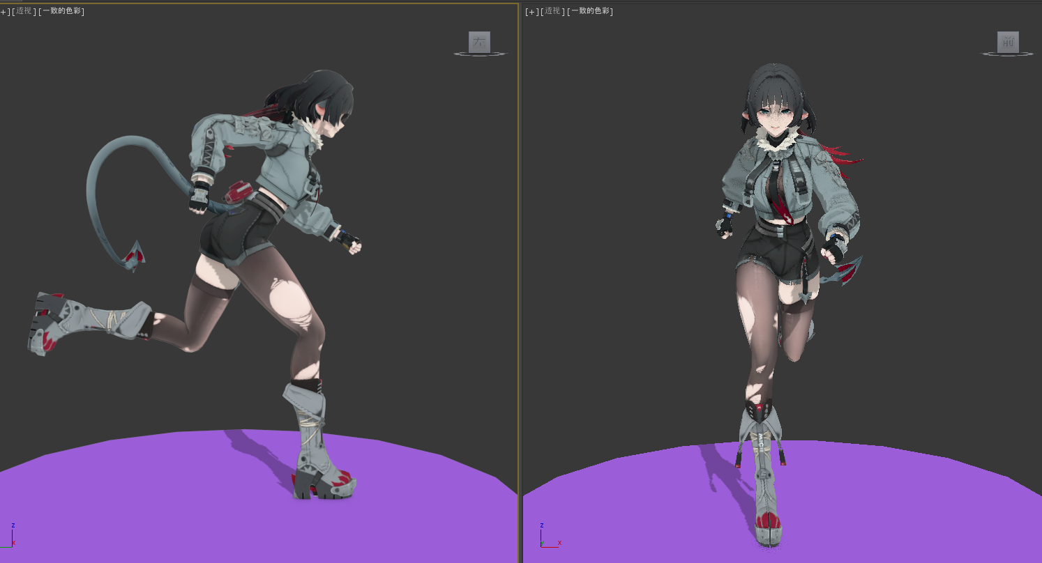Image resolution: width=1042 pixels, height=563 pixels.
Task: Click the ViewCube compass ring under the 左 cube
Action: [x=481, y=54]
